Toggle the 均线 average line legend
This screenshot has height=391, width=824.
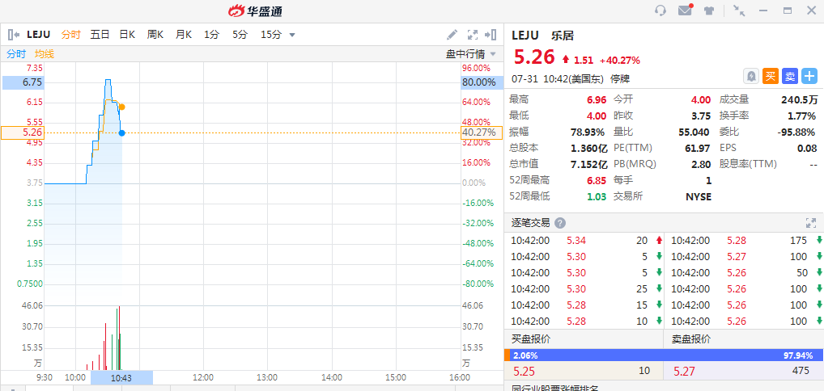click(45, 53)
